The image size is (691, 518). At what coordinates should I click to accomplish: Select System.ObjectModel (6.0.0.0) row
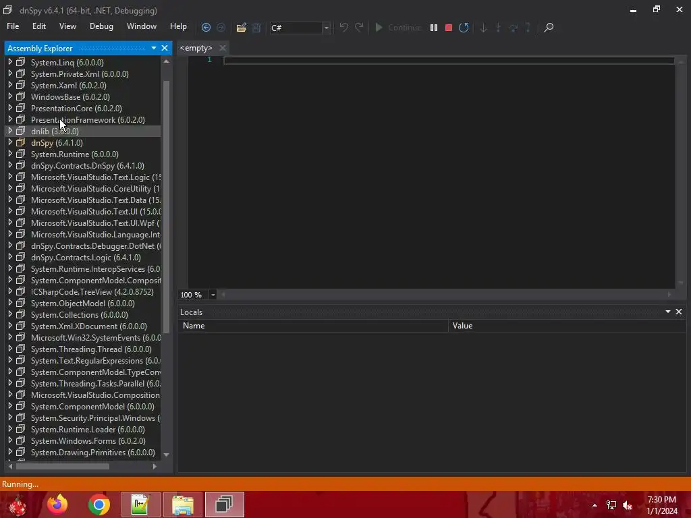click(x=83, y=303)
